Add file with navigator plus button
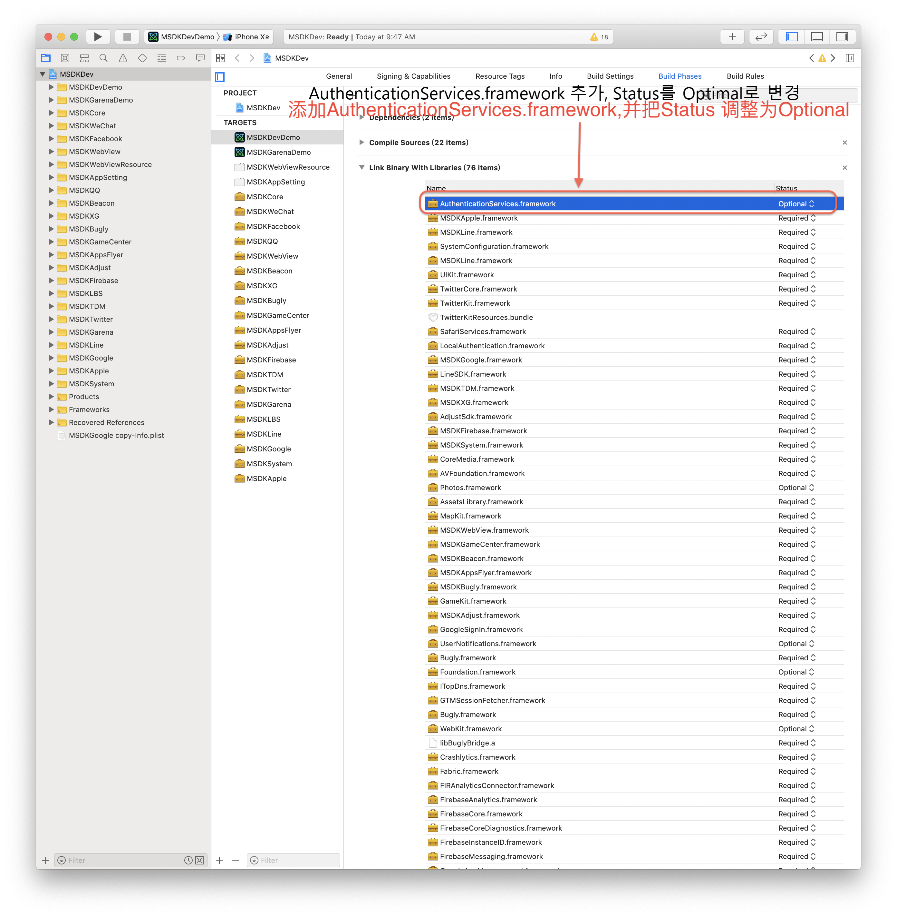This screenshot has height=917, width=897. tap(46, 860)
